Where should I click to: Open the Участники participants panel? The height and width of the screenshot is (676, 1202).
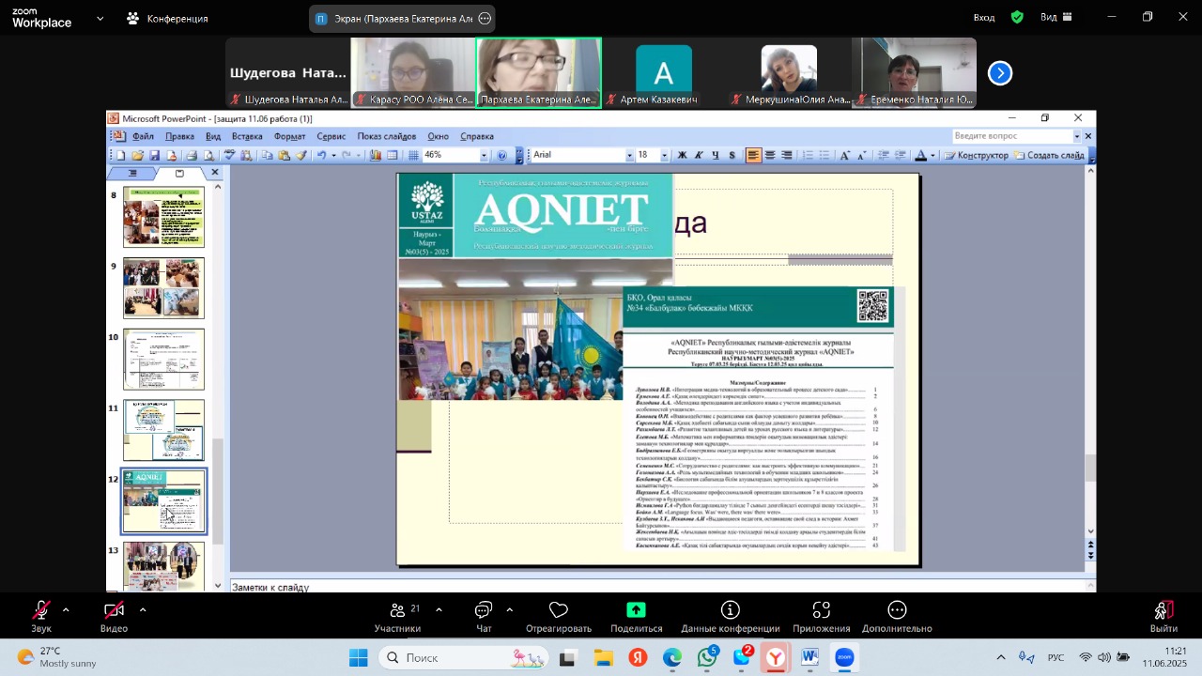(x=397, y=611)
